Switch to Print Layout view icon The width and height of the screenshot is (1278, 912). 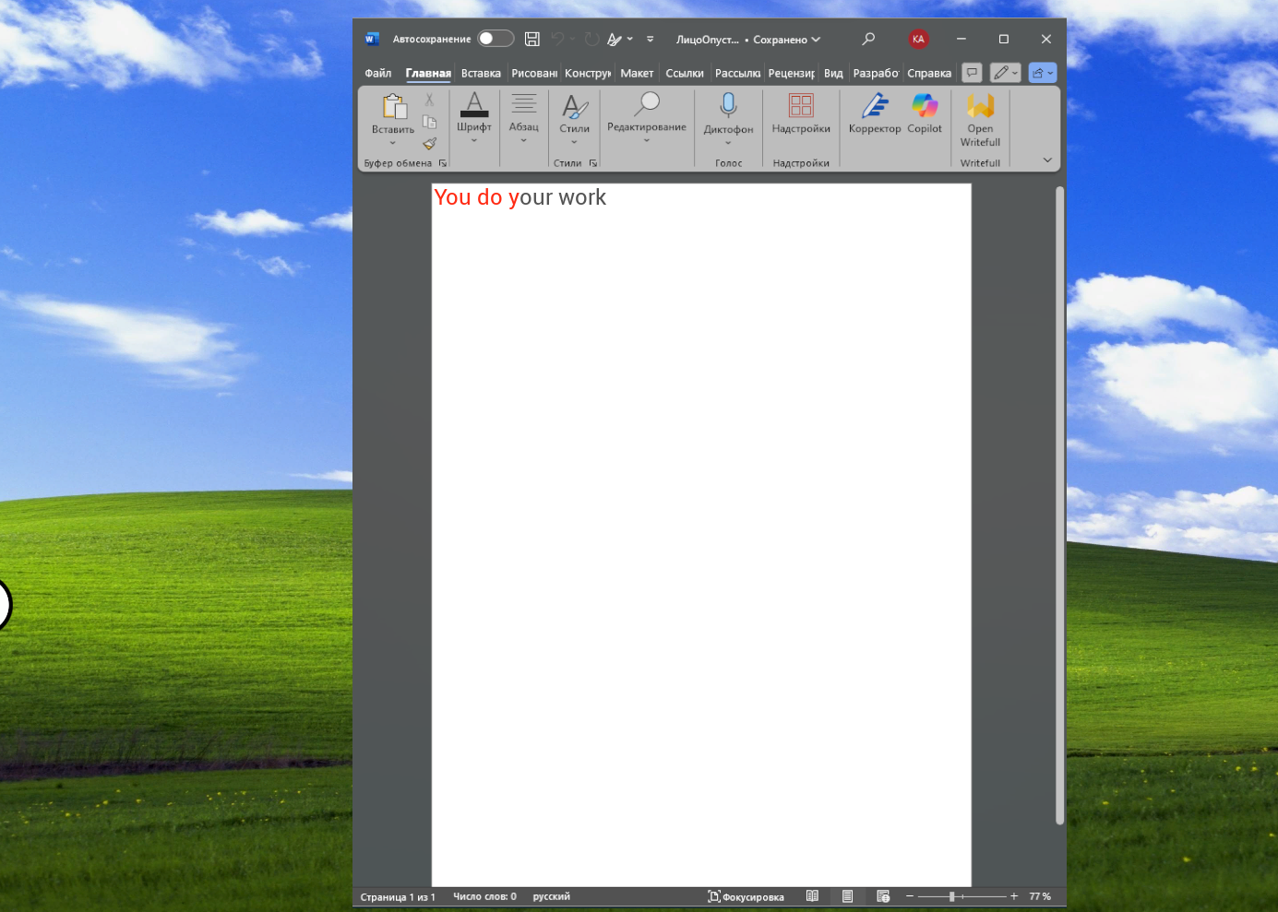pyautogui.click(x=847, y=896)
